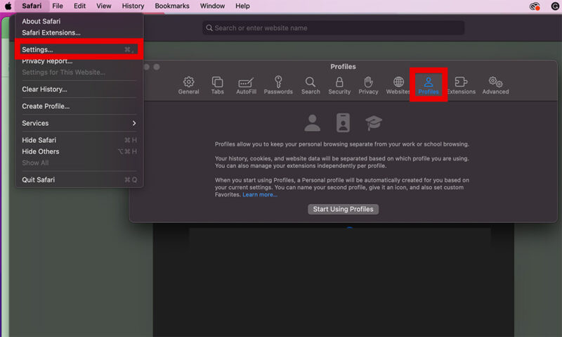
Task: Open the Help menu
Action: pyautogui.click(x=242, y=6)
